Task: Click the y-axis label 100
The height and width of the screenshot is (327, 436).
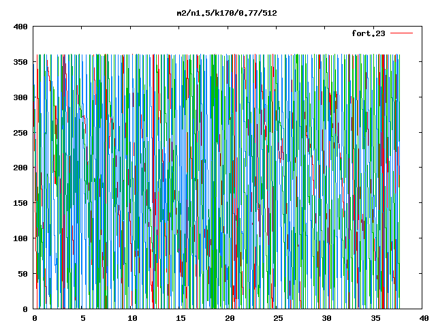Action: pos(20,238)
